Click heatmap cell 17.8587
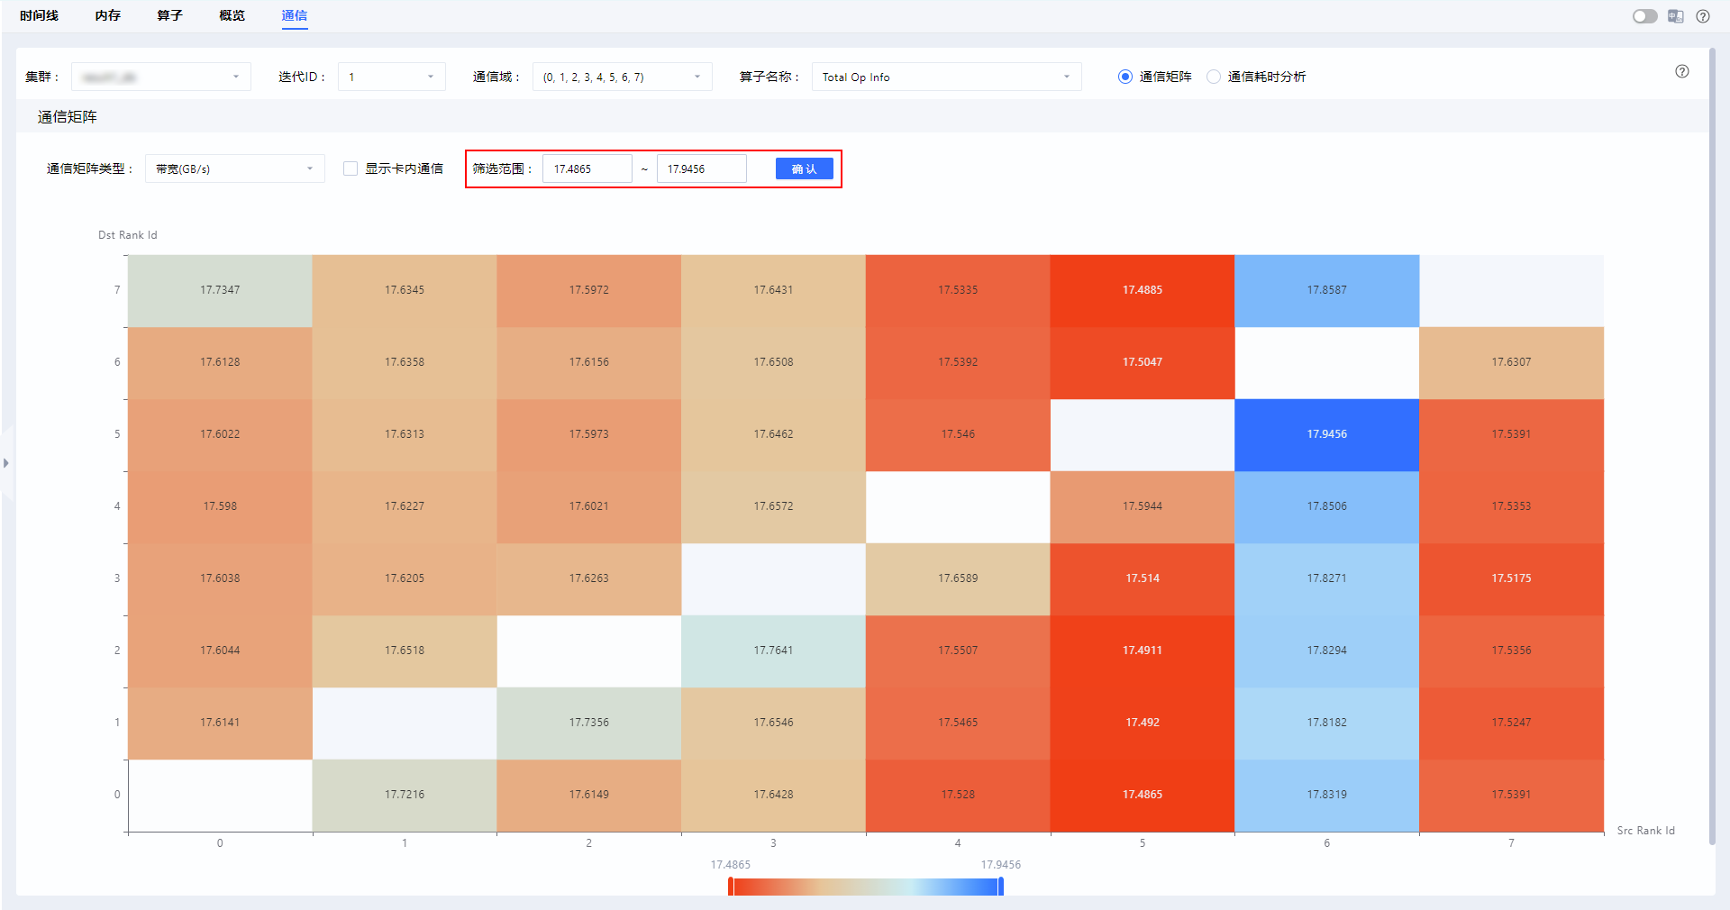 (1326, 290)
